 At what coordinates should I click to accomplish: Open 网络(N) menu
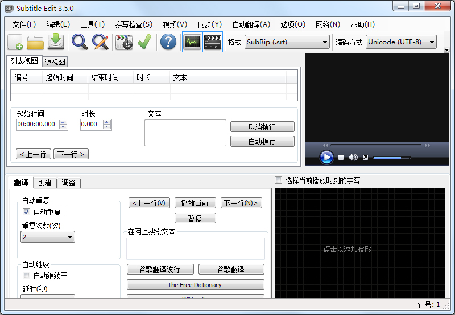pos(328,24)
